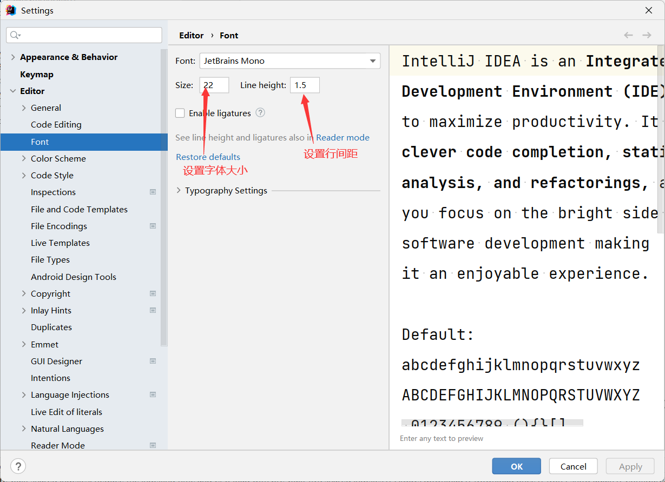Click the Help button in the bottom-left corner
Image resolution: width=665 pixels, height=482 pixels.
pyautogui.click(x=18, y=466)
